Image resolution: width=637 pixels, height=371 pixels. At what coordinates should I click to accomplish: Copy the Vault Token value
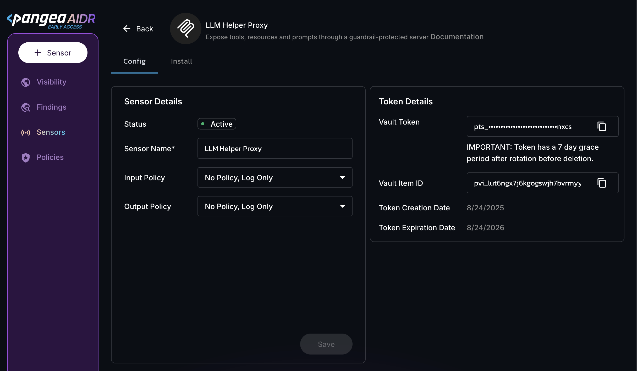pyautogui.click(x=602, y=126)
